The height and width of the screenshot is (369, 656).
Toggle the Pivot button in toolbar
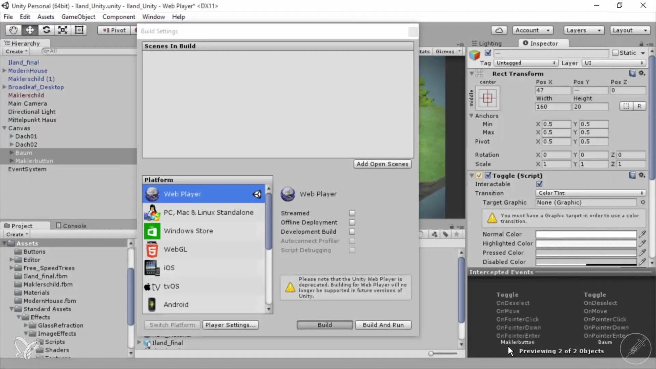tap(114, 30)
